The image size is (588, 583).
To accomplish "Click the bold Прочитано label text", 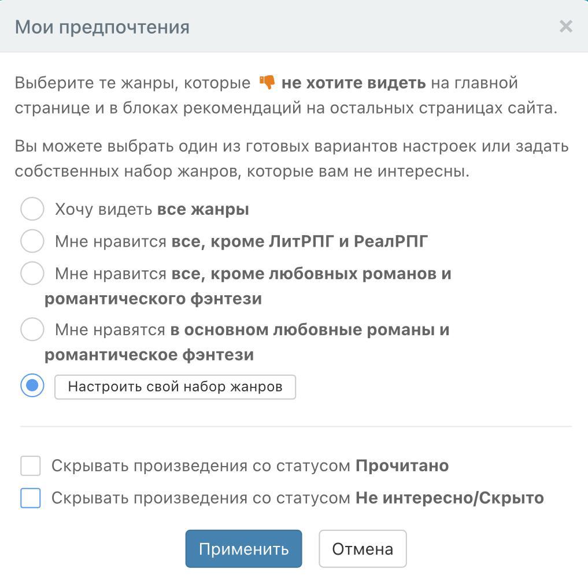I will pos(402,465).
